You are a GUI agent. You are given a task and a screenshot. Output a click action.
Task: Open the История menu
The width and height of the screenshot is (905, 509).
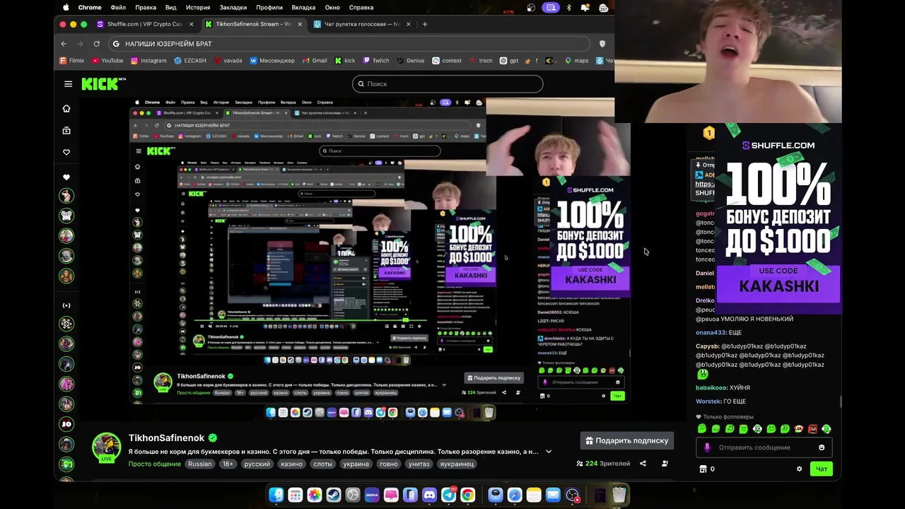198,7
